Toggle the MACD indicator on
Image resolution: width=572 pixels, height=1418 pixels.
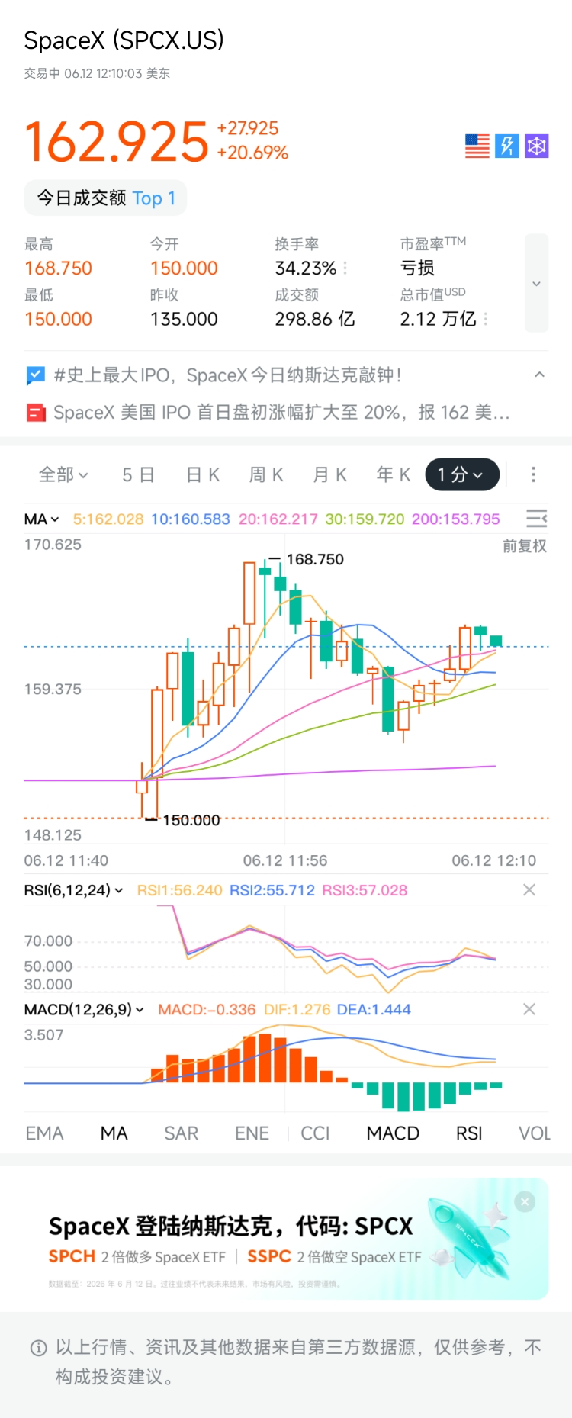click(x=393, y=1133)
